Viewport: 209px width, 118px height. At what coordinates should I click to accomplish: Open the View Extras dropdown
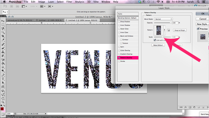pyautogui.click(x=24, y=6)
